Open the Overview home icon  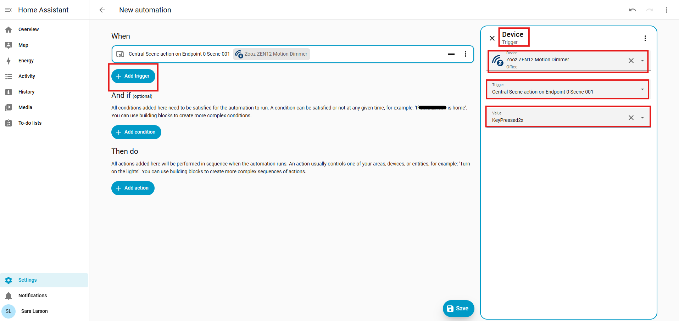click(x=9, y=30)
